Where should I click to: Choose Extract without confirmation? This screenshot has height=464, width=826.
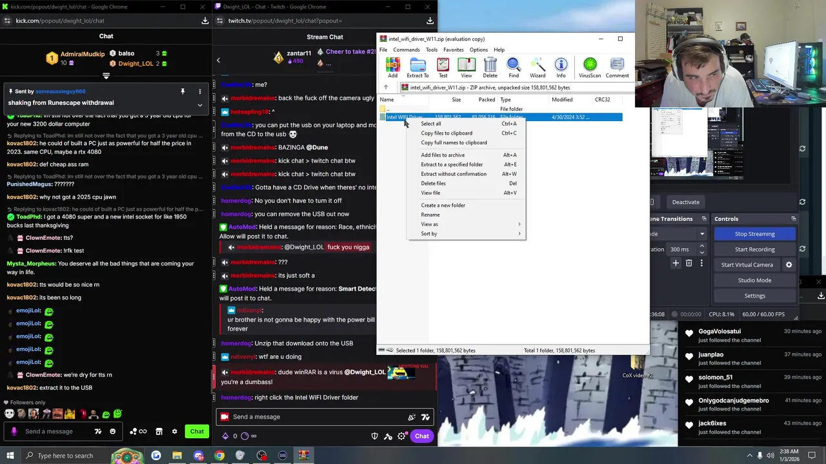point(467,174)
